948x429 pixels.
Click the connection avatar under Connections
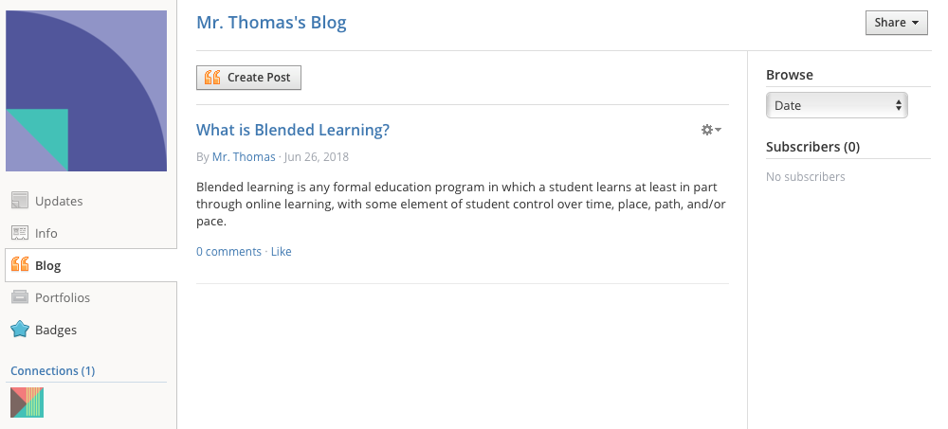(27, 402)
